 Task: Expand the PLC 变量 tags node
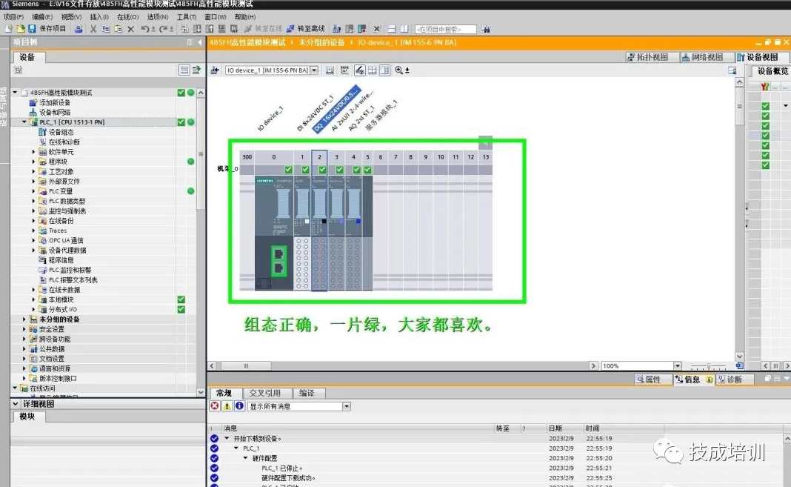34,191
